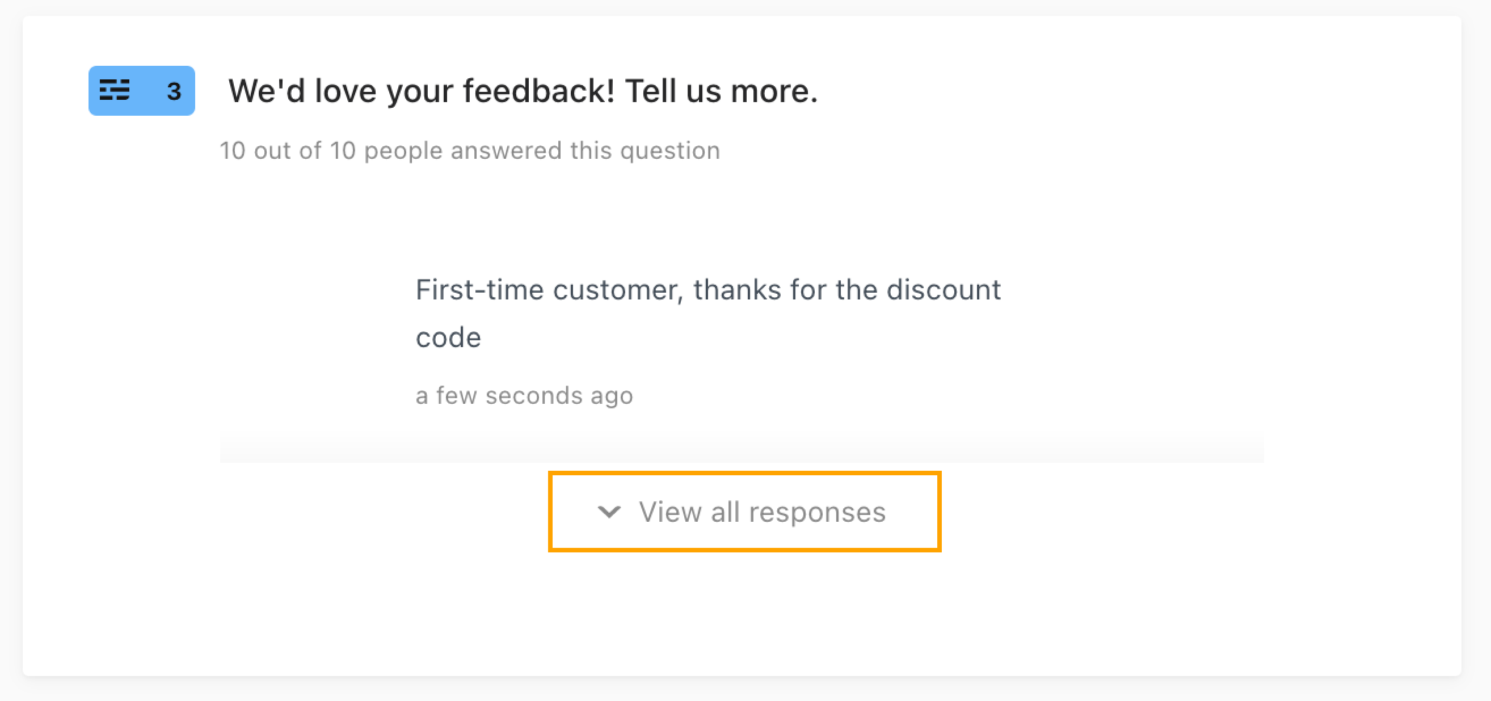
Task: Click the word 'responses' in the expander
Action: pyautogui.click(x=818, y=513)
